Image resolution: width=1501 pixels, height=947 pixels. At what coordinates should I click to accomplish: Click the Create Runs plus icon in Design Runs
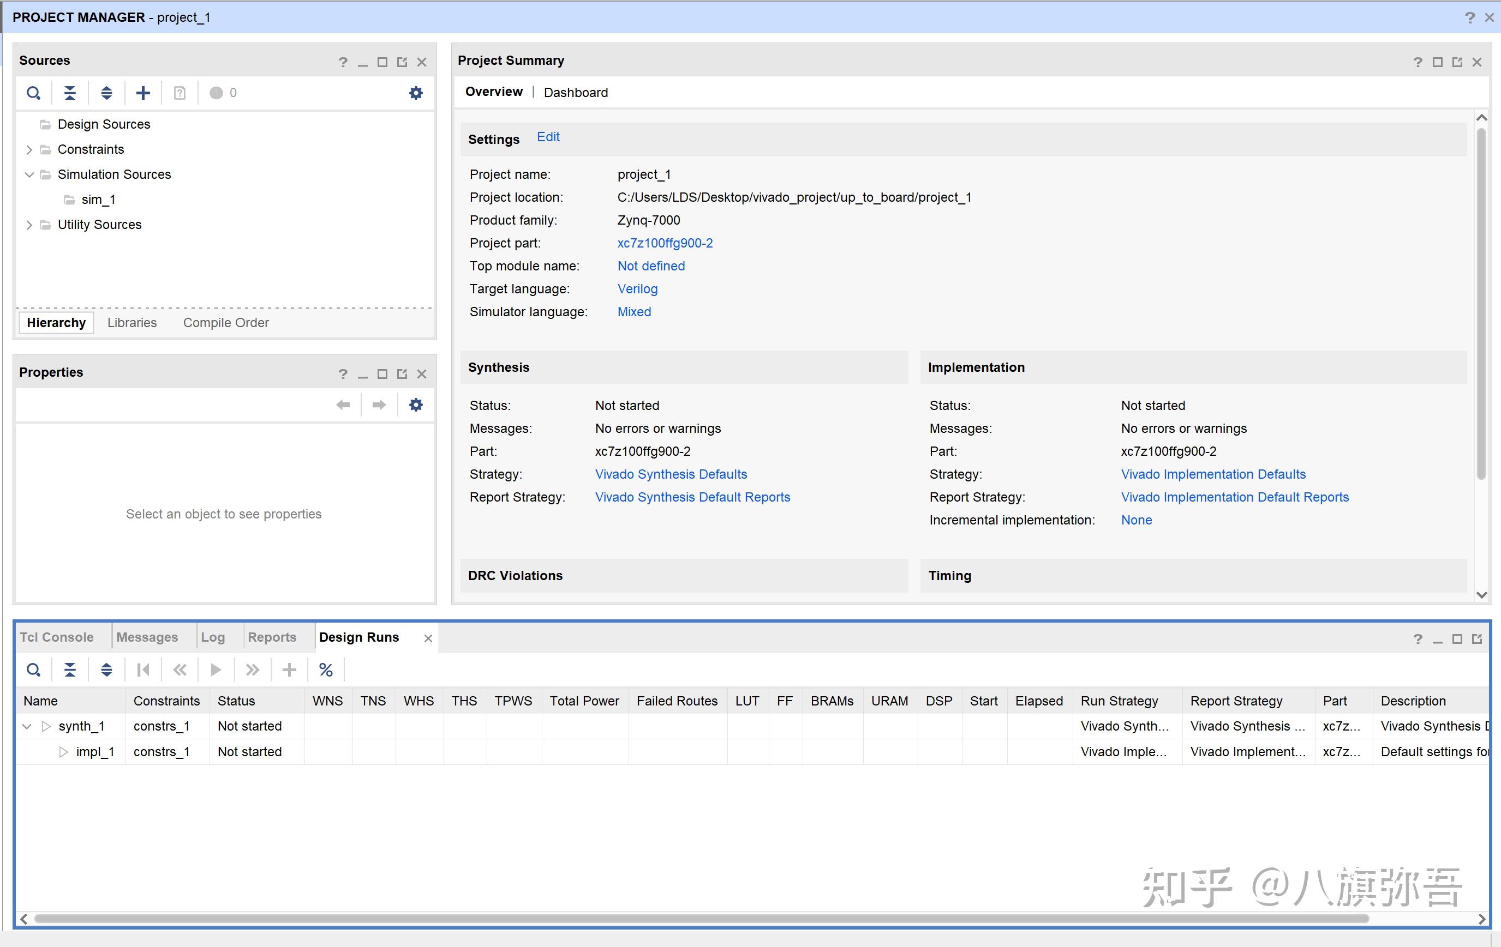click(289, 669)
